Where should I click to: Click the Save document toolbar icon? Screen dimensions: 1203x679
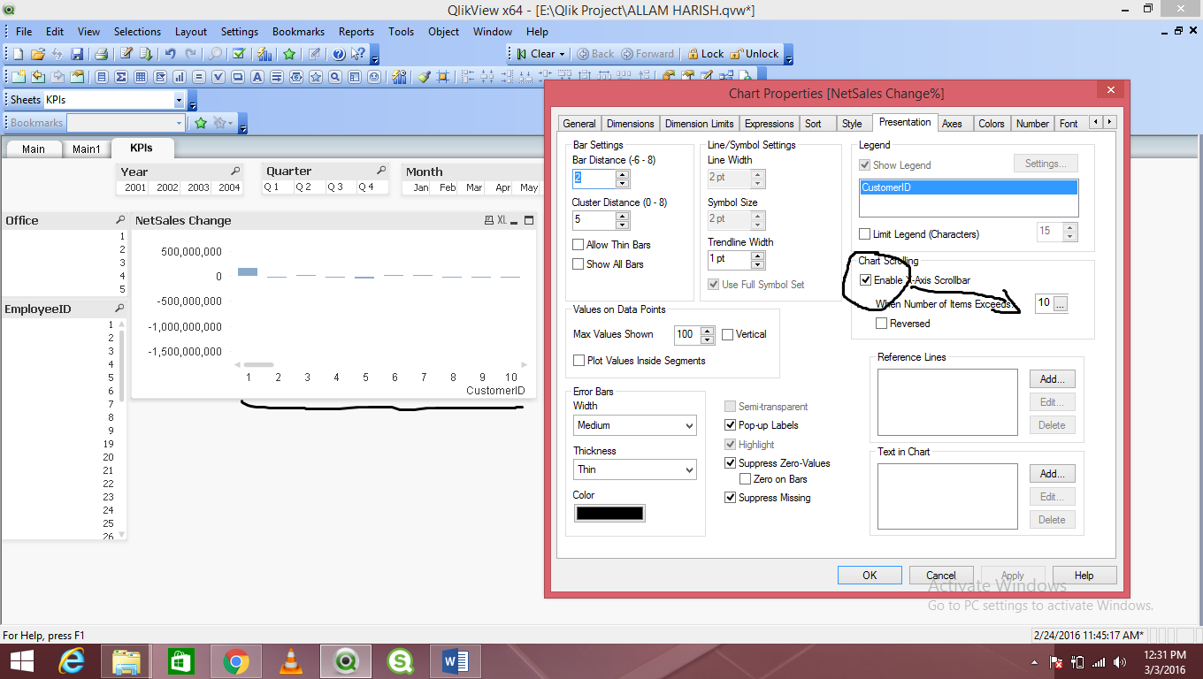tap(77, 54)
